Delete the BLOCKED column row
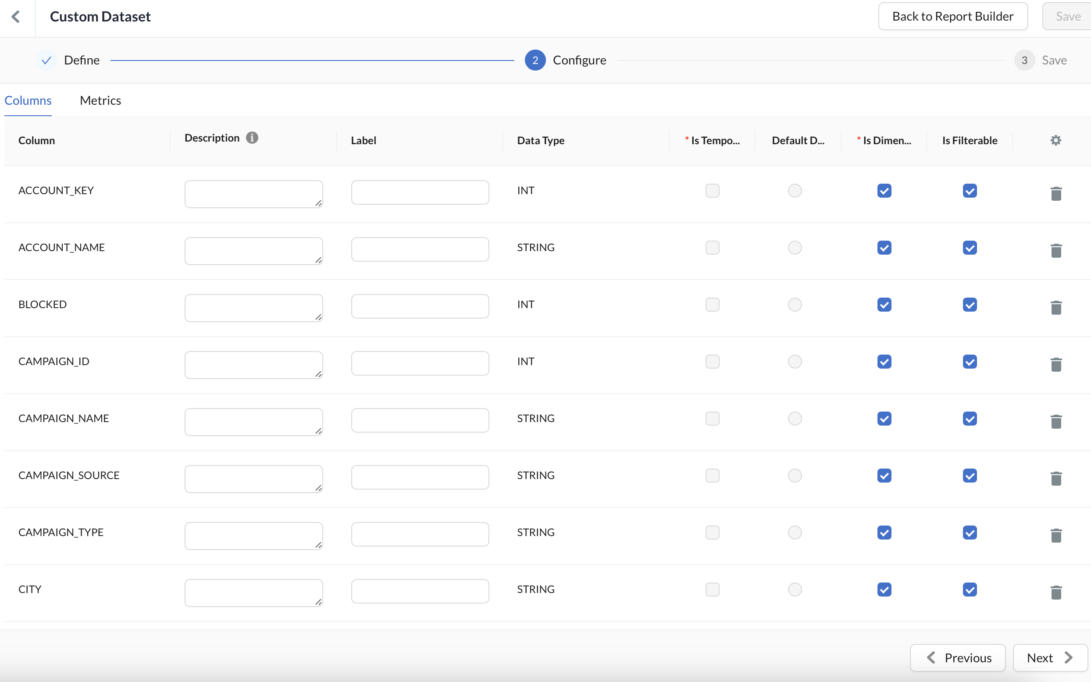 [x=1056, y=308]
